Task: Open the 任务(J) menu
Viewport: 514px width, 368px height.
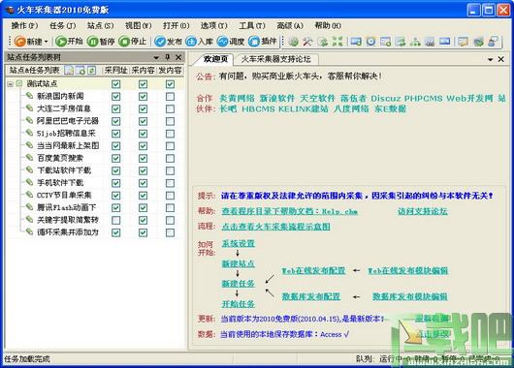Action: [x=63, y=25]
